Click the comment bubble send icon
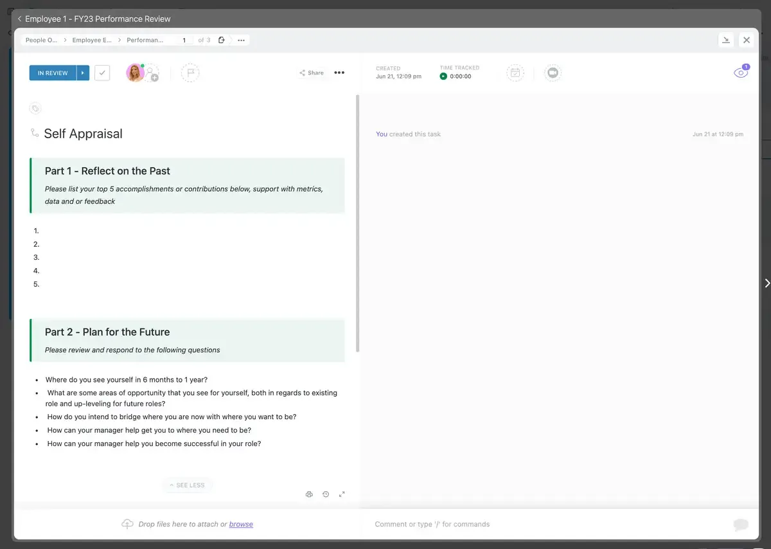This screenshot has height=549, width=771. pyautogui.click(x=741, y=525)
